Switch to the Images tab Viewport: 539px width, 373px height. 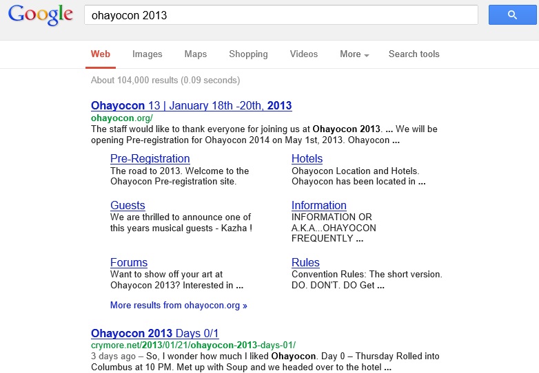pyautogui.click(x=147, y=54)
